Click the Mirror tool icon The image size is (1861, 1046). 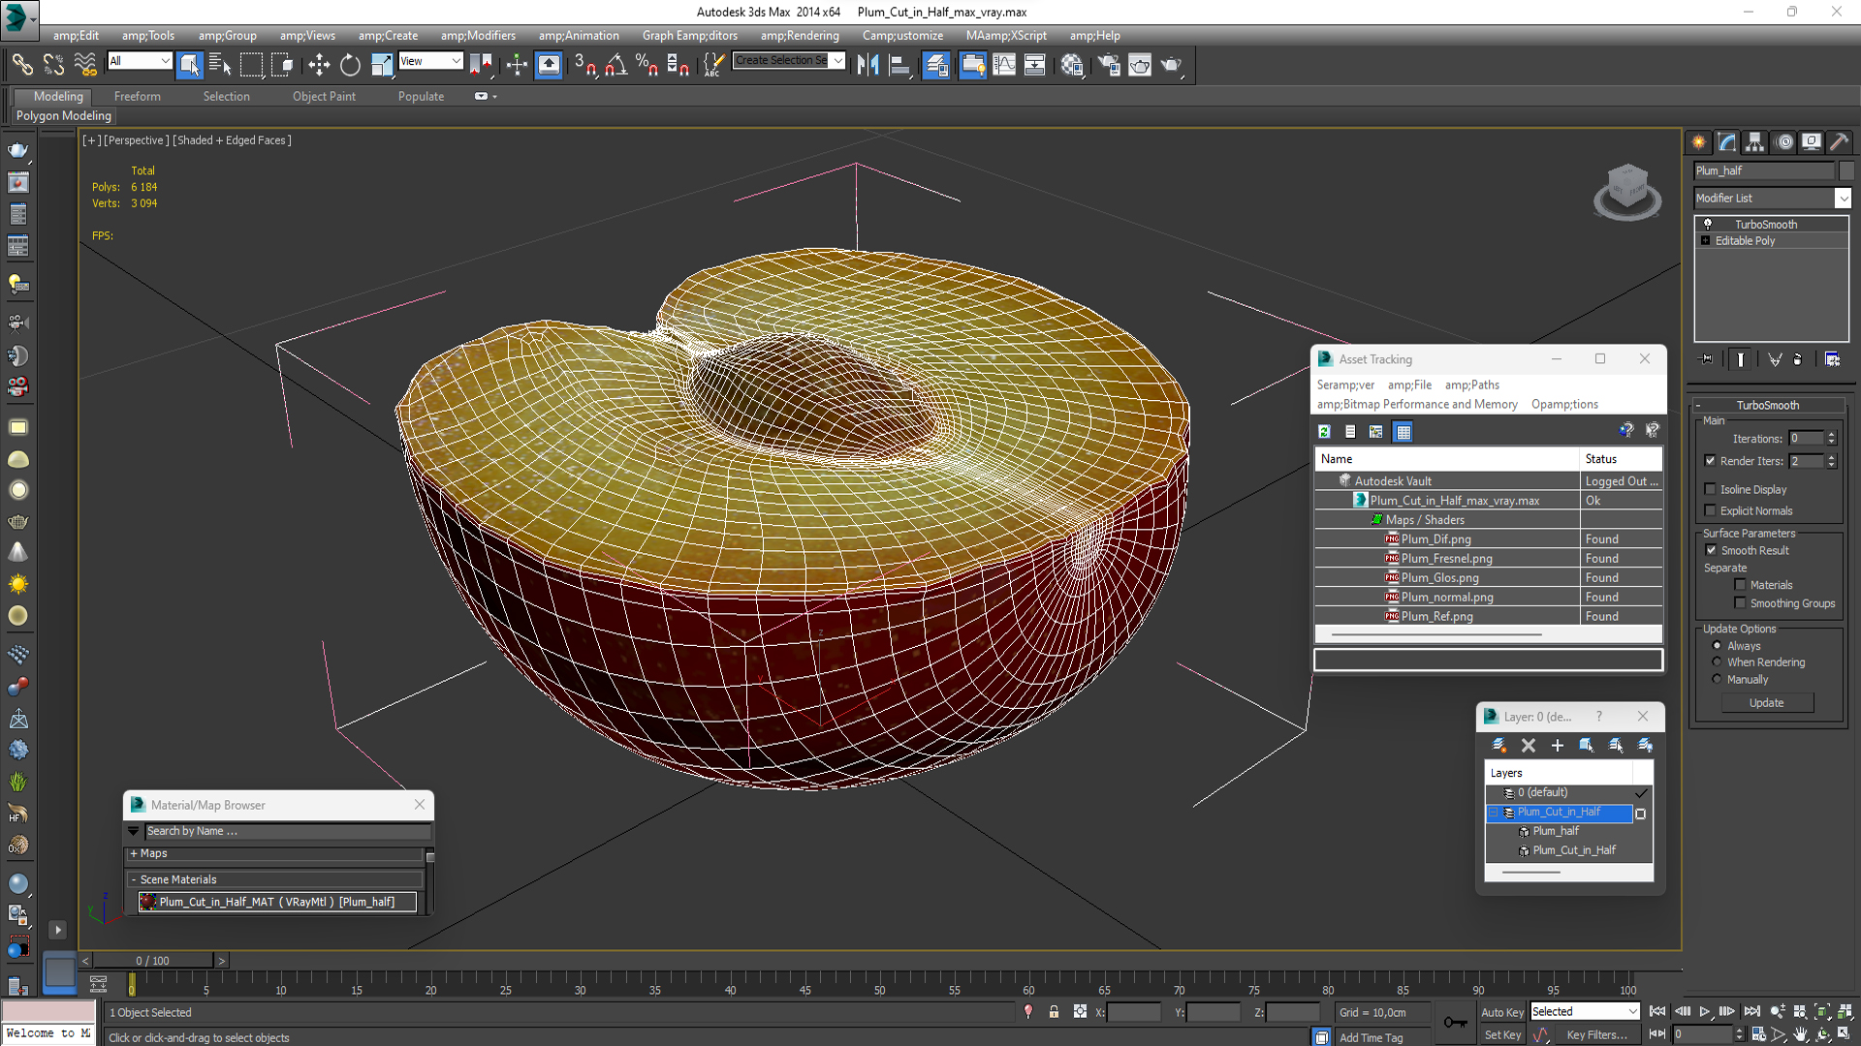point(867,65)
